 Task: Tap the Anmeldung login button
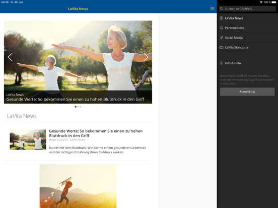tap(247, 91)
